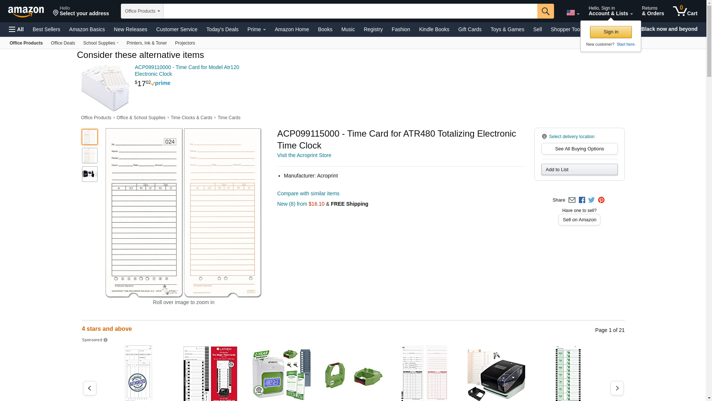This screenshot has height=401, width=712.
Task: Open the shopping cart icon
Action: 685,11
